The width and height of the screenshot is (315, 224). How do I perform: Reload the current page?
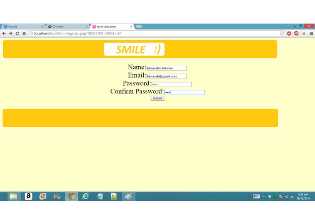pyautogui.click(x=18, y=34)
